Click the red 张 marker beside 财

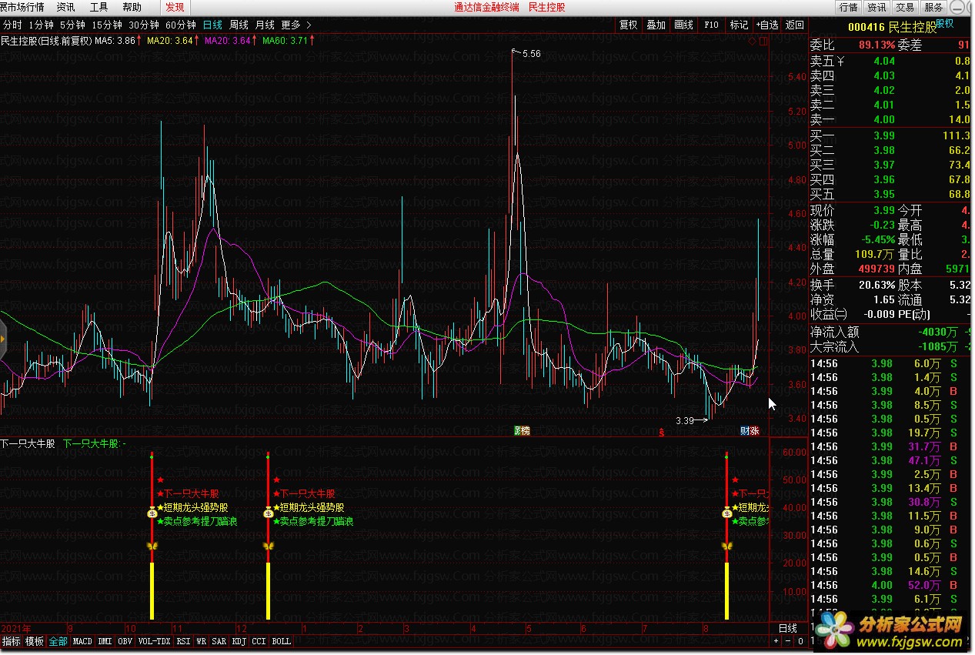(755, 430)
